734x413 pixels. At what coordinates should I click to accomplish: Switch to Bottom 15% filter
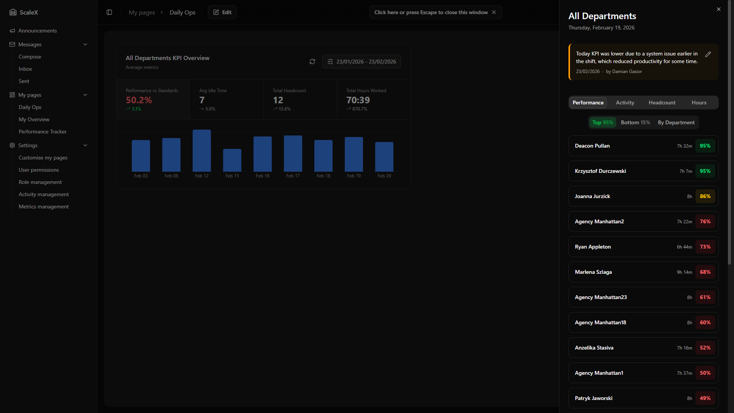pyautogui.click(x=635, y=122)
